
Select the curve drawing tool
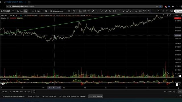click(149, 11)
